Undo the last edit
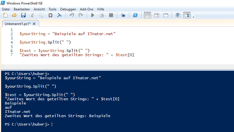Image resolution: width=234 pixels, height=132 pixels. [72, 15]
